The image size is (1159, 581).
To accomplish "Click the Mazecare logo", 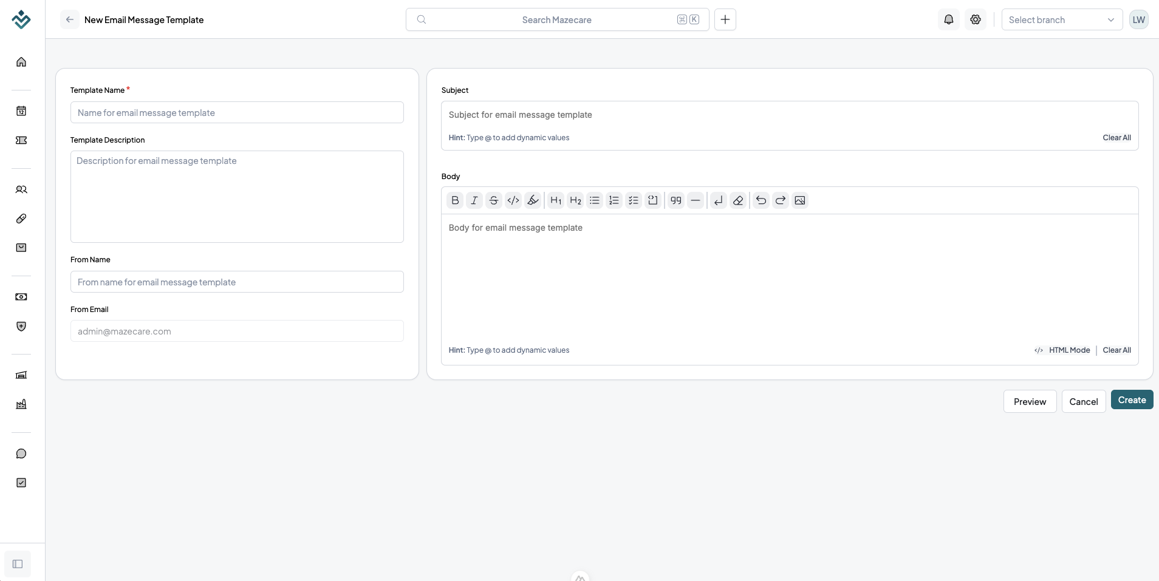I will pos(21,19).
